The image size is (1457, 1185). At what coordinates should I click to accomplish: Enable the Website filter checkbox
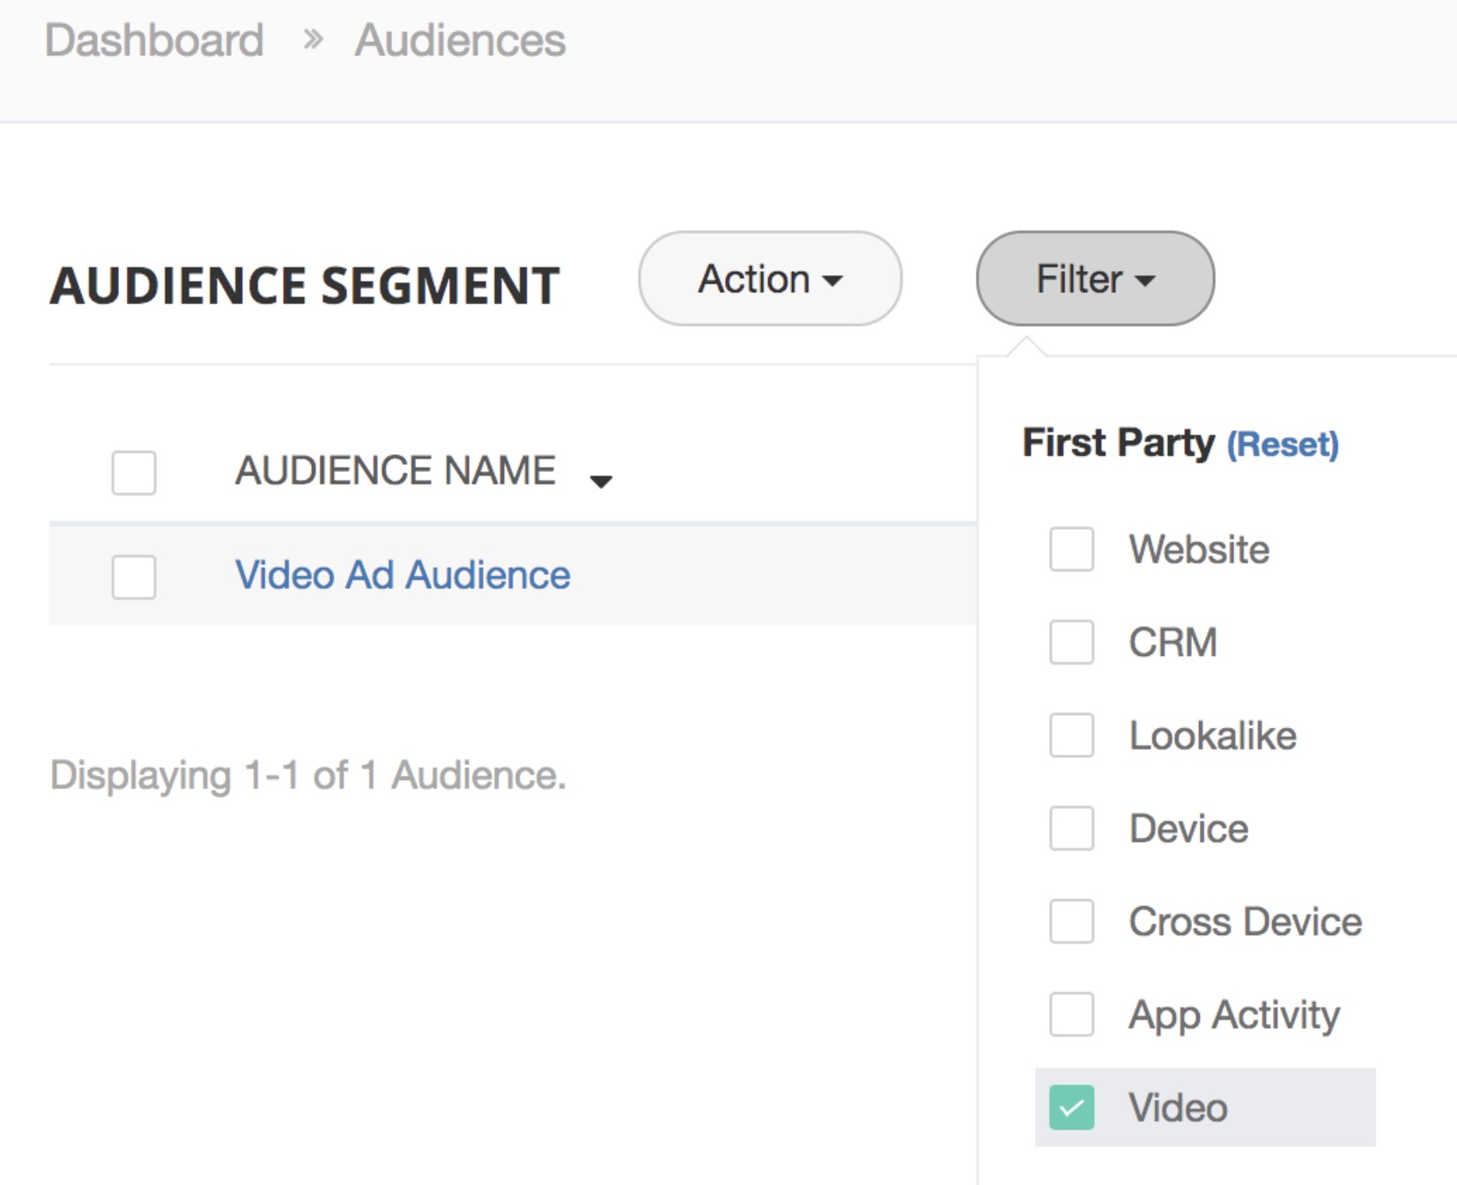click(1071, 549)
